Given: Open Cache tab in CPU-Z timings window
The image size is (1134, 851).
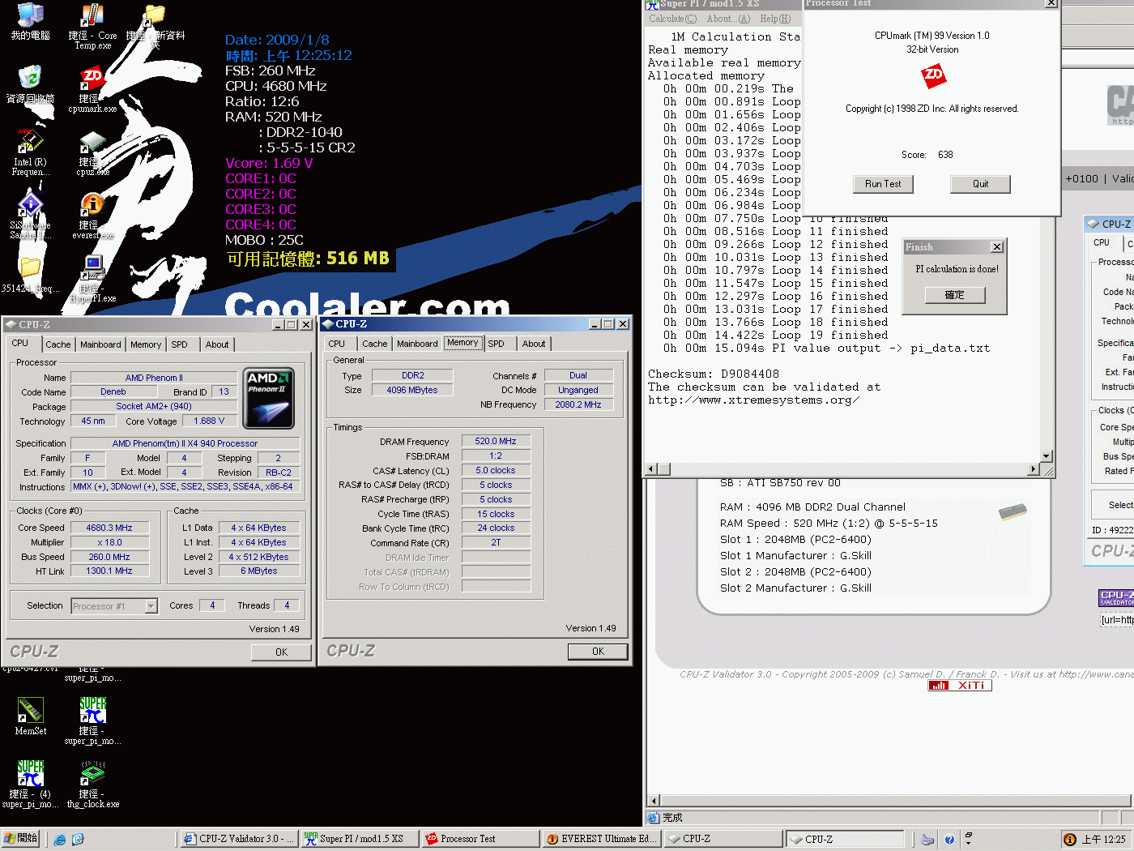Looking at the screenshot, I should (x=375, y=344).
